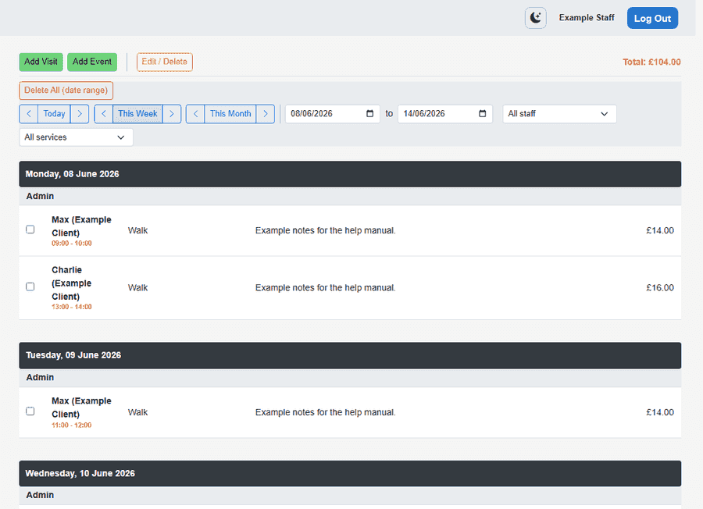Screen dimensions: 703x509
Task: Click Charlie (Example Client) name
Action: pyautogui.click(x=71, y=283)
